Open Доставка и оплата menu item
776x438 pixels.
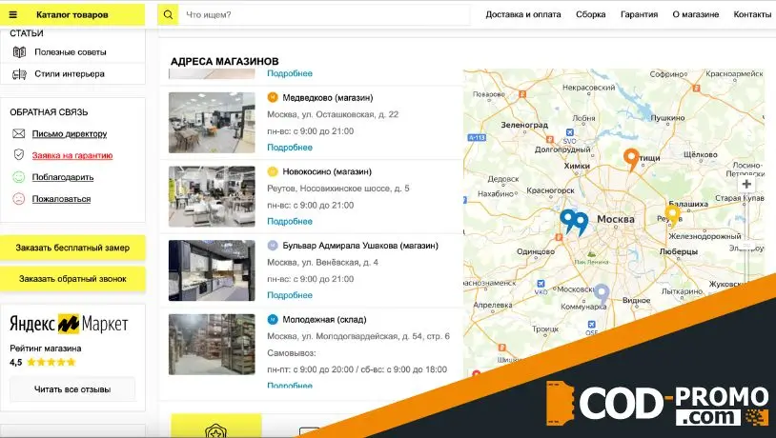point(523,15)
